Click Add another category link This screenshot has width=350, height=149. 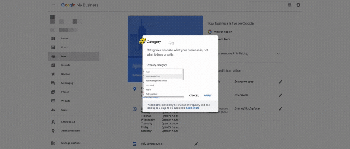pyautogui.click(x=151, y=97)
